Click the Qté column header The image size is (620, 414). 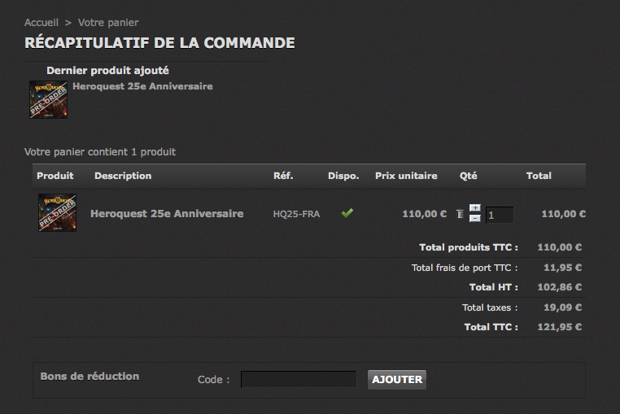(x=469, y=176)
